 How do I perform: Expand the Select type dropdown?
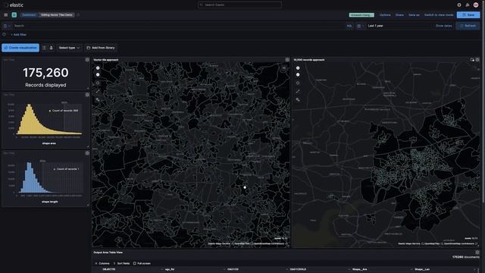coord(69,48)
